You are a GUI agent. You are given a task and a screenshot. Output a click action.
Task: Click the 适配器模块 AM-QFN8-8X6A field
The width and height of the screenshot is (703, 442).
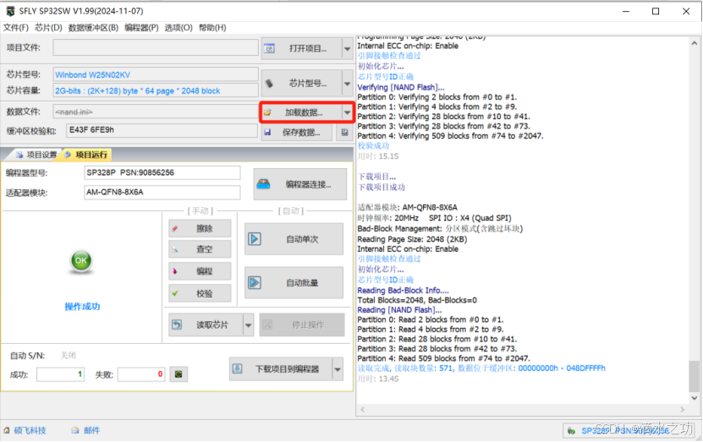click(162, 192)
